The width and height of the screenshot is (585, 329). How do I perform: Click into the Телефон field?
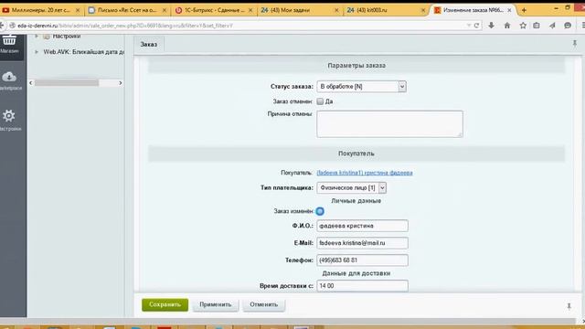362,260
